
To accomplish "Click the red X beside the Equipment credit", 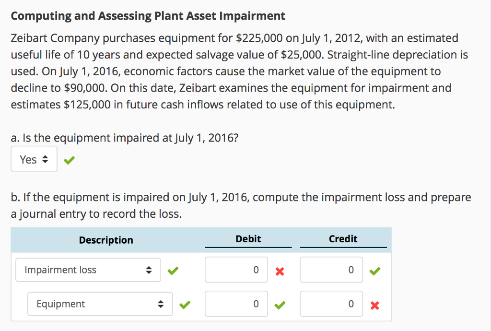I will 374,305.
